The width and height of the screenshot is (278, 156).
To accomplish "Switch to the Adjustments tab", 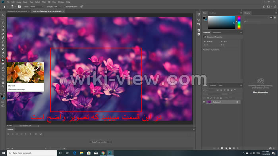I will tap(217, 32).
